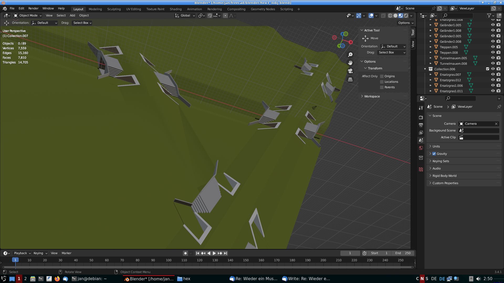
Task: Switch to the Sculpting workspace tab
Action: [x=114, y=9]
